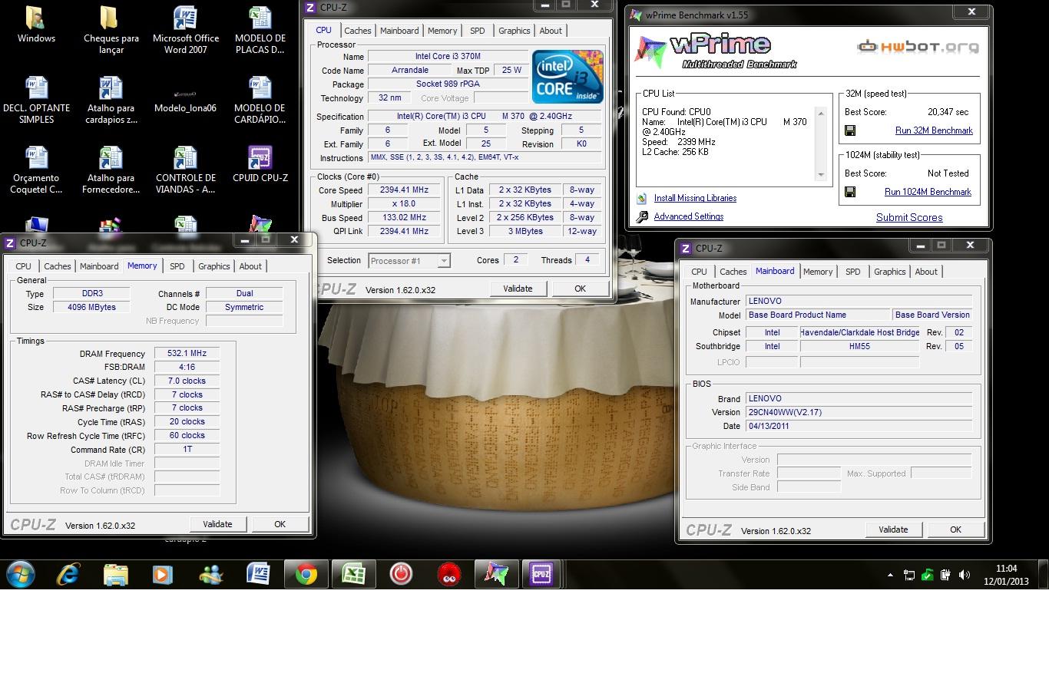Click the Core Speed value 2394.41 MHz
The height and width of the screenshot is (673, 1049).
tap(404, 190)
